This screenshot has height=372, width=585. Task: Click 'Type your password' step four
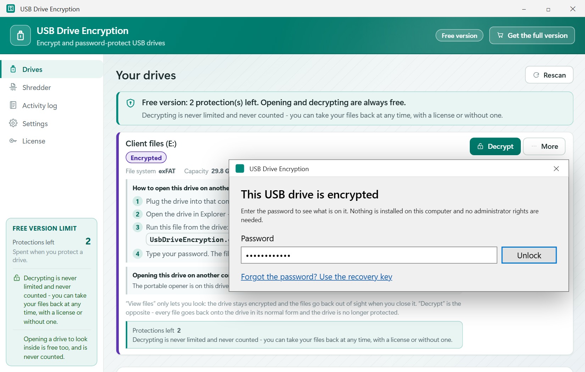coord(187,254)
